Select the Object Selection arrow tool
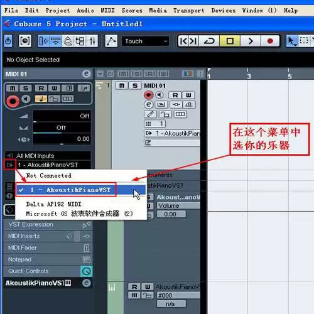Image resolution: width=314 pixels, height=314 pixels. pos(291,41)
